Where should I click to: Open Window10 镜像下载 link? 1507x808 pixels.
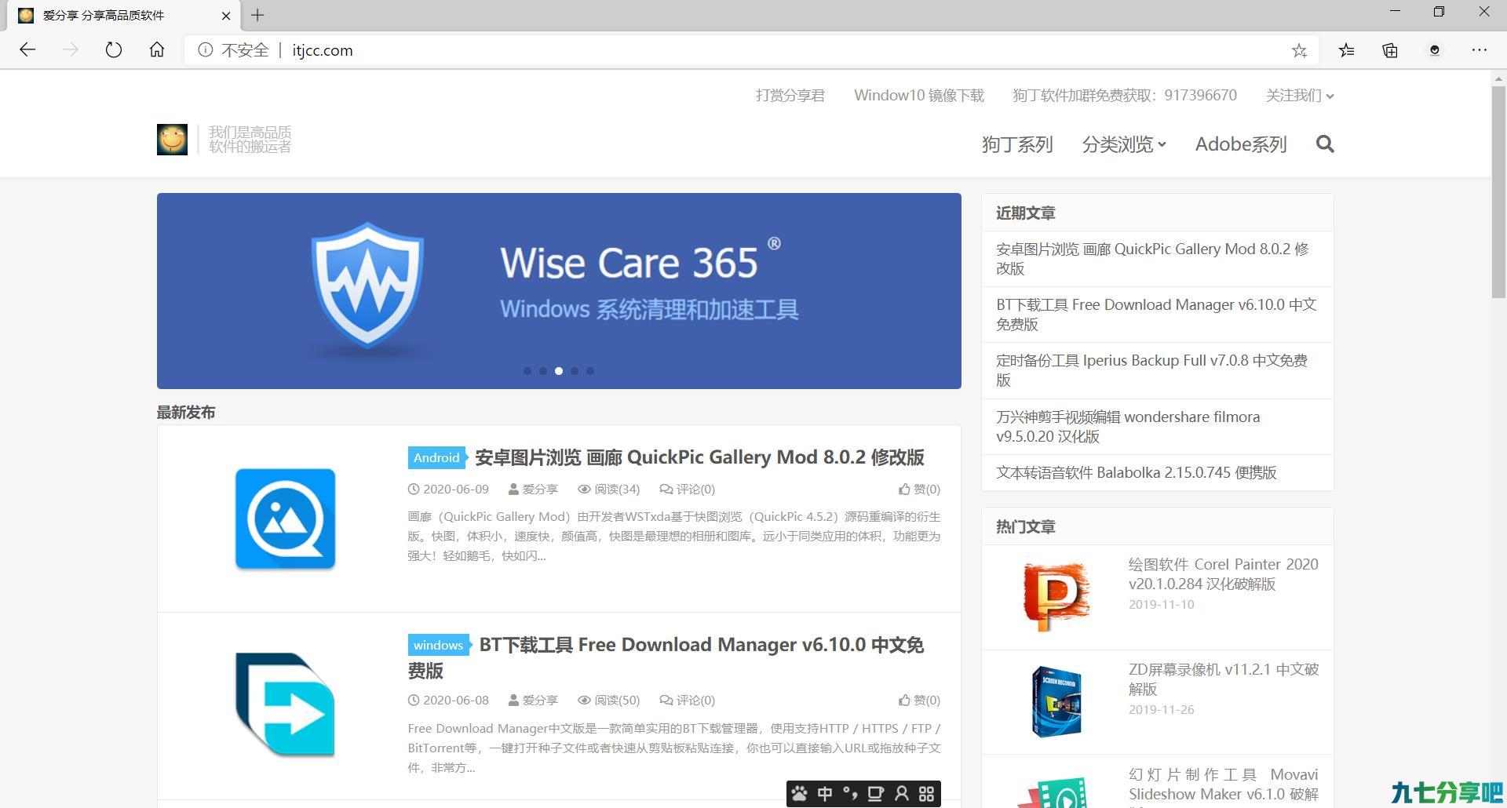[919, 96]
